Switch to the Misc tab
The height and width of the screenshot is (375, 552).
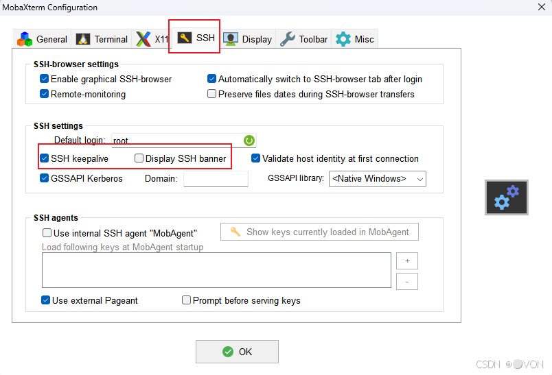coord(354,39)
